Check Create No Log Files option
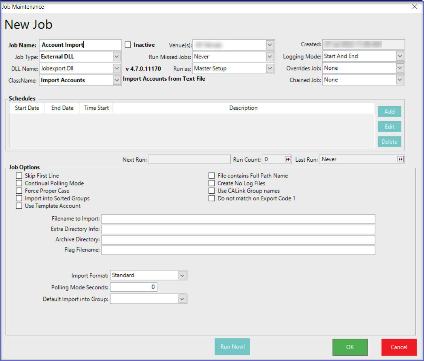The image size is (424, 361). [211, 183]
